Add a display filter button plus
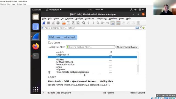 click(144, 28)
